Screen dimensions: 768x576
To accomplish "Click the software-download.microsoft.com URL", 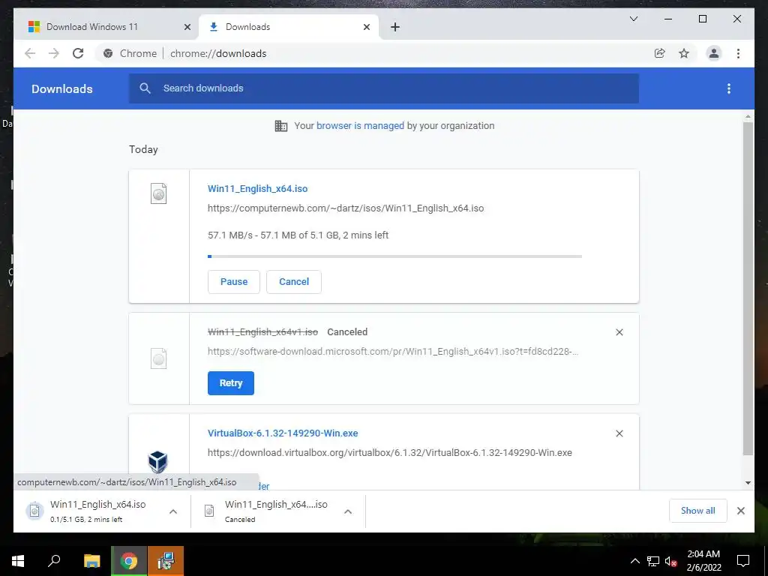I will point(393,351).
